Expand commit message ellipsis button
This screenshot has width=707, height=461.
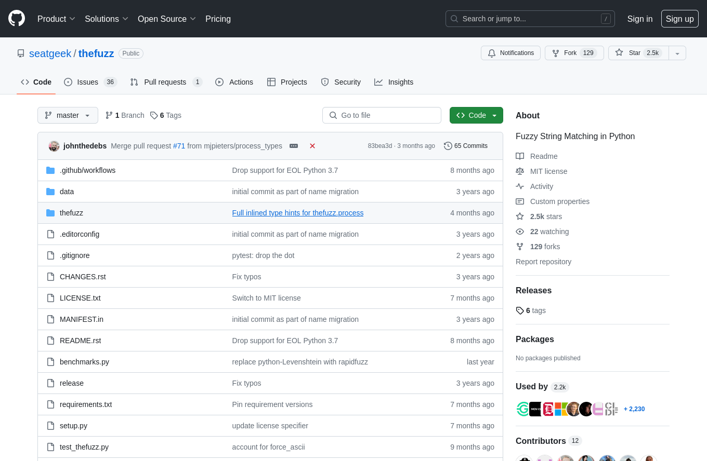[x=294, y=146]
